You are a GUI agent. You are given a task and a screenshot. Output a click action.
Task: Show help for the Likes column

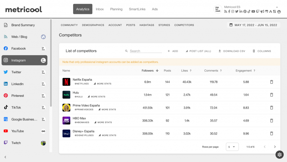[191, 71]
